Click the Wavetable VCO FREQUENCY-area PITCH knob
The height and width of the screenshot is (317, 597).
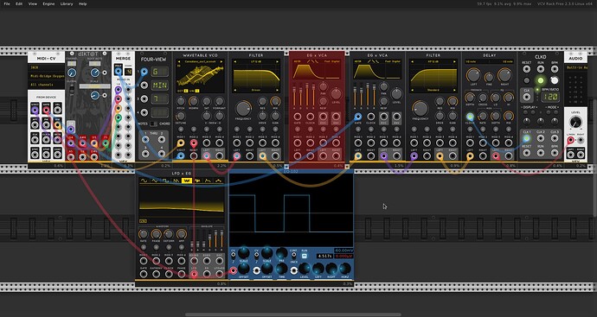click(181, 101)
